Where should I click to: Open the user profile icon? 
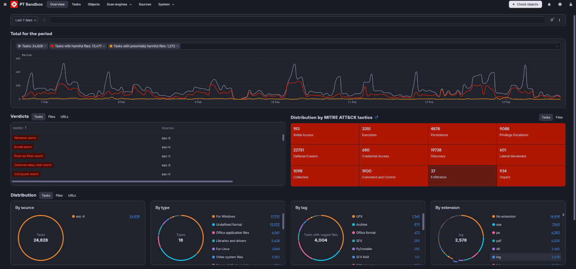coord(570,4)
